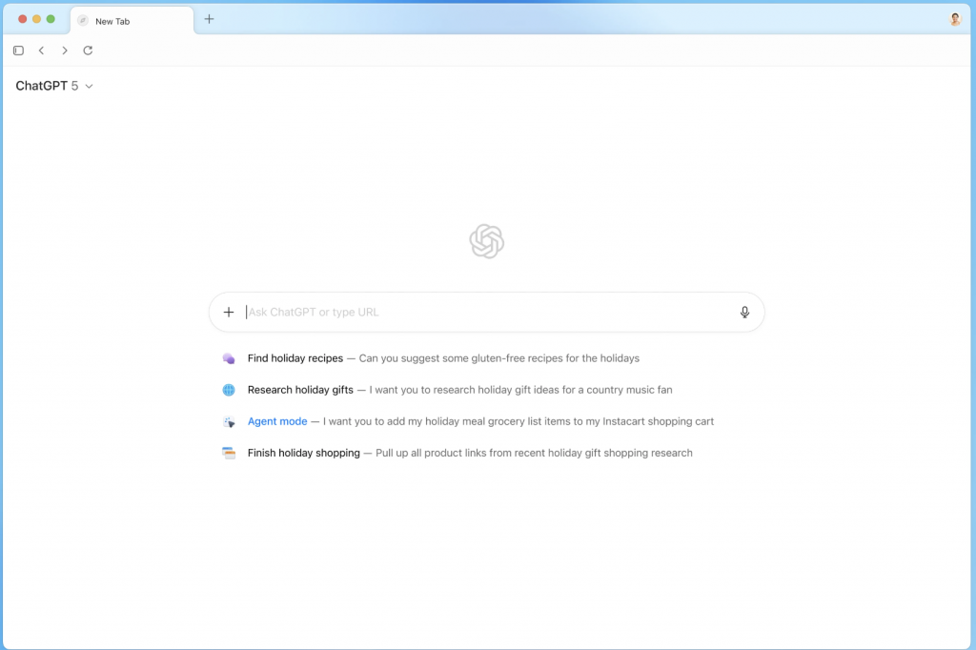Open your profile avatar menu
976x650 pixels.
click(x=954, y=18)
